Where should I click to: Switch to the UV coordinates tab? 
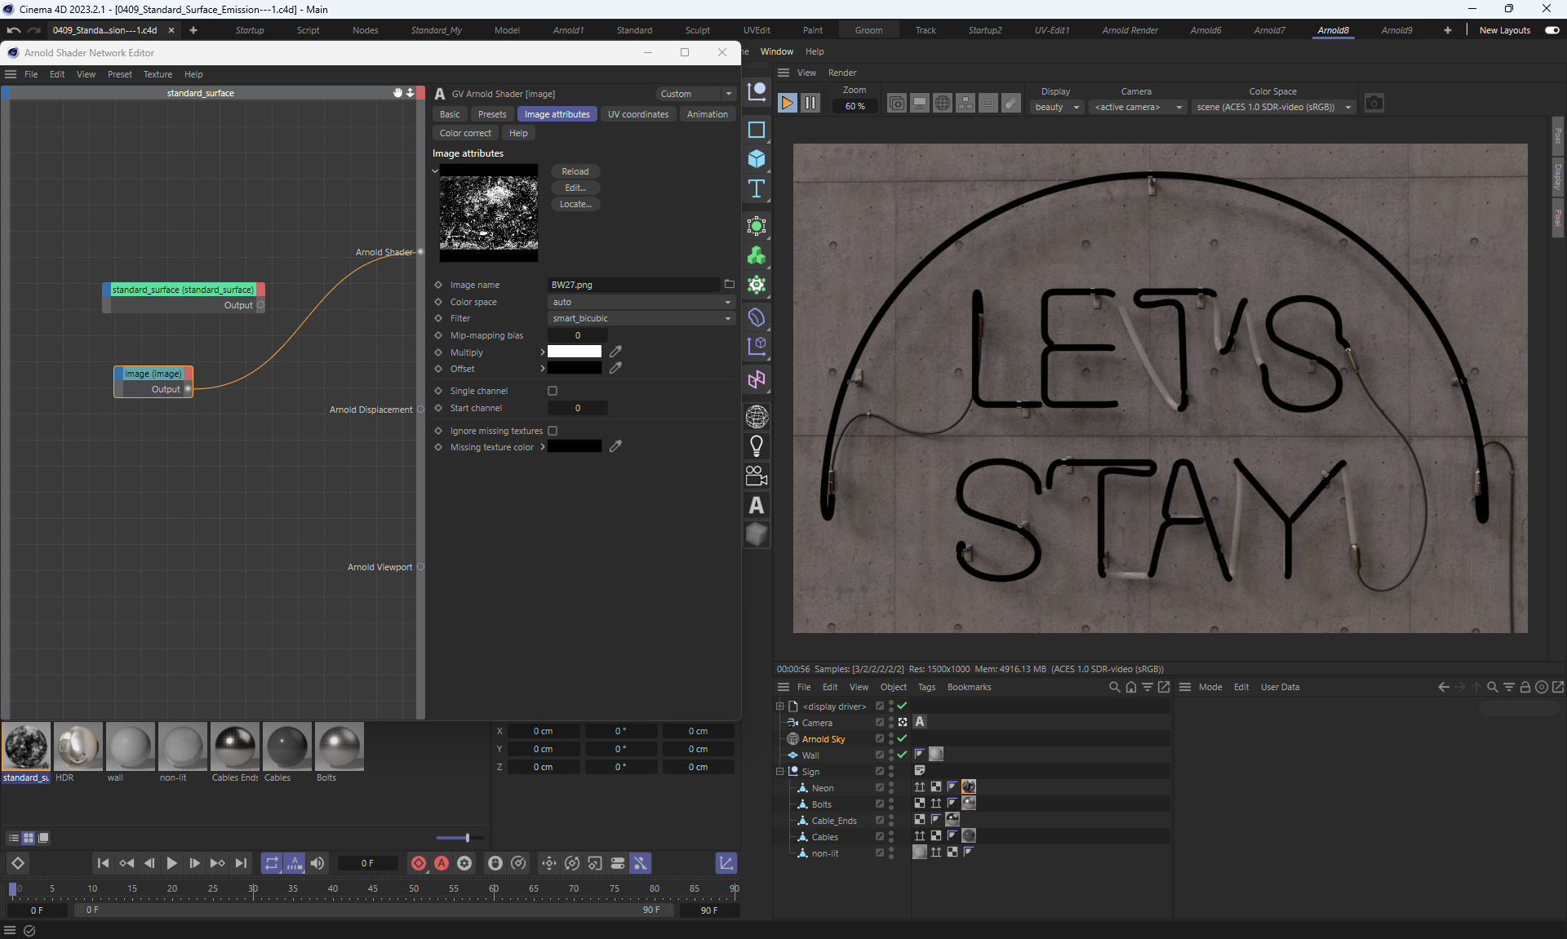pos(637,114)
